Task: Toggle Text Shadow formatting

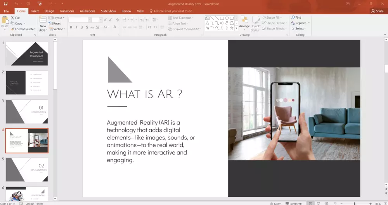Action: (x=87, y=27)
